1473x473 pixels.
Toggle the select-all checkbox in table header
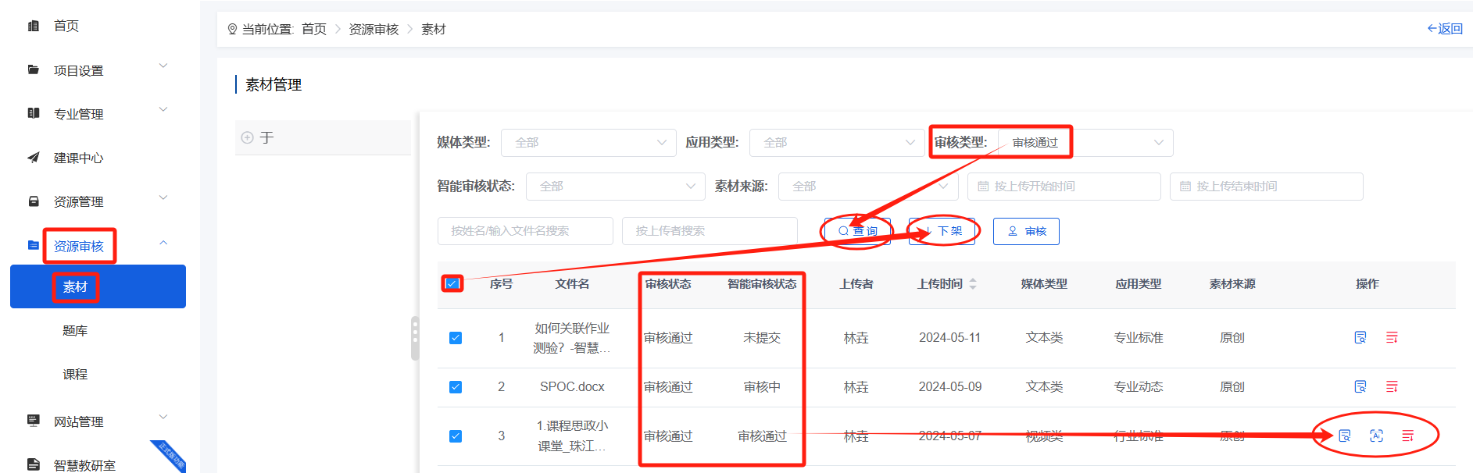(x=452, y=284)
